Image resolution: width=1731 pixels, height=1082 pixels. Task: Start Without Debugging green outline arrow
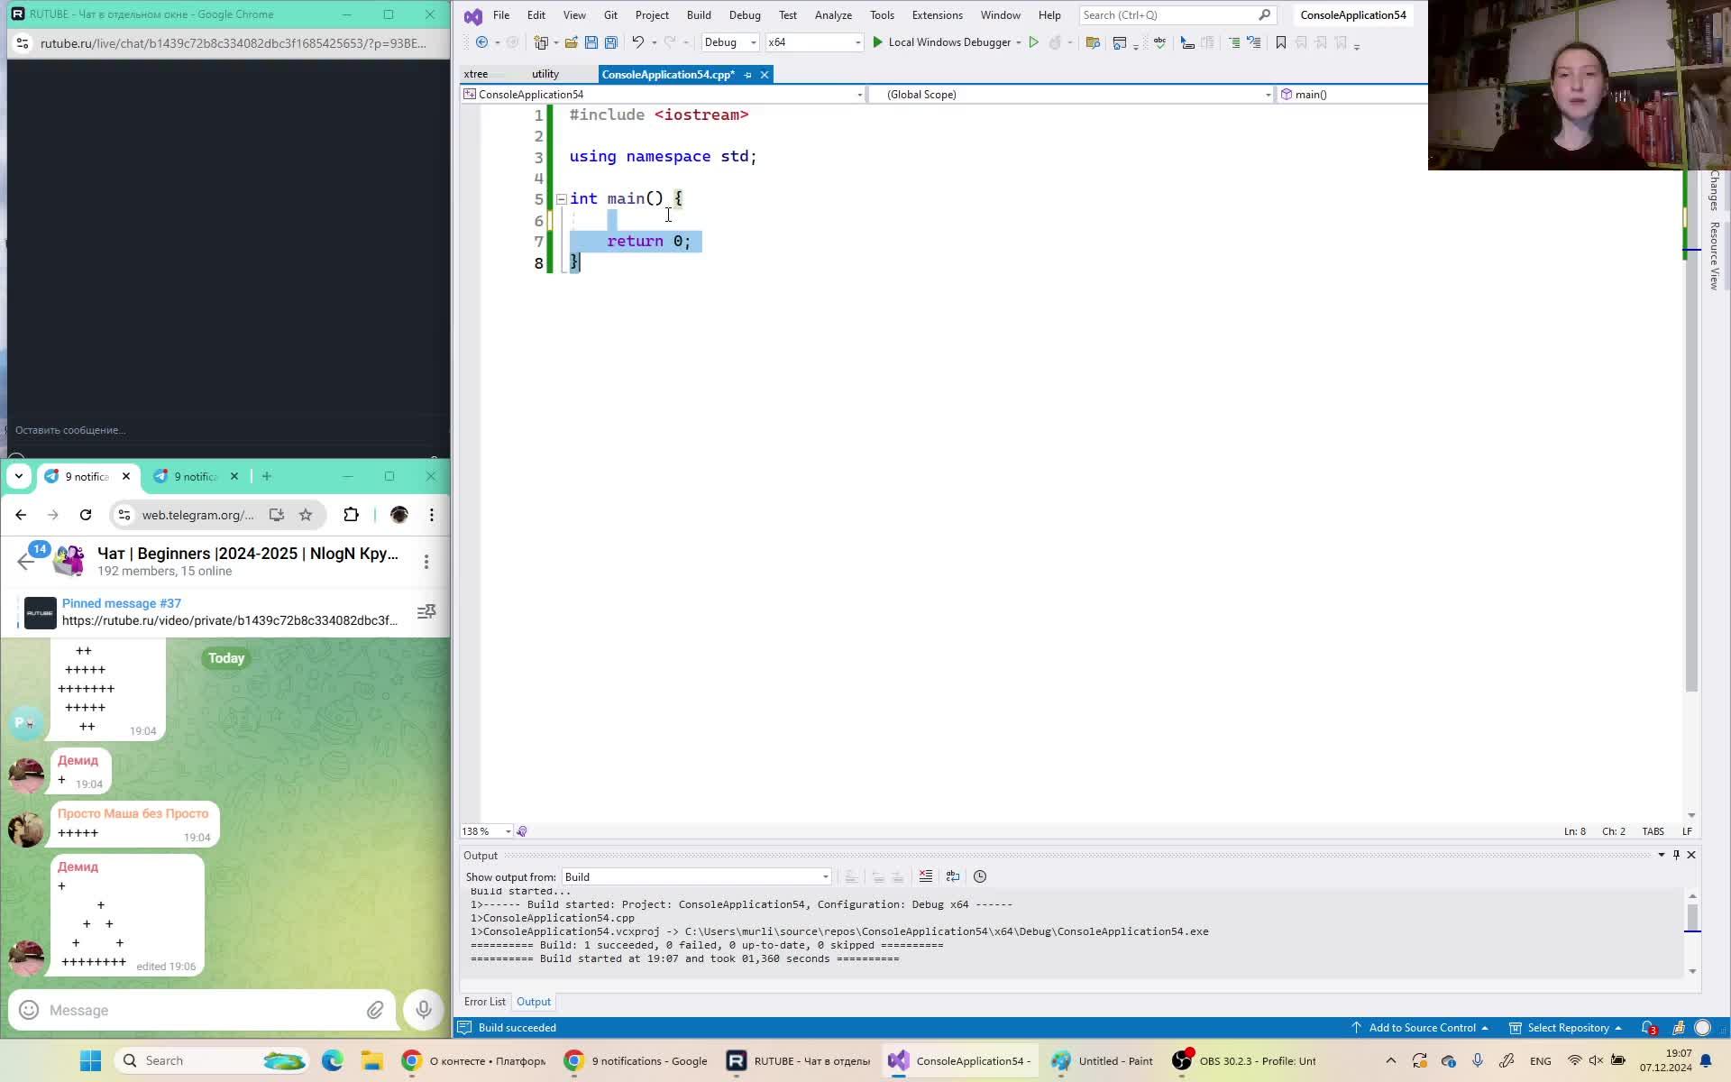tap(1033, 42)
